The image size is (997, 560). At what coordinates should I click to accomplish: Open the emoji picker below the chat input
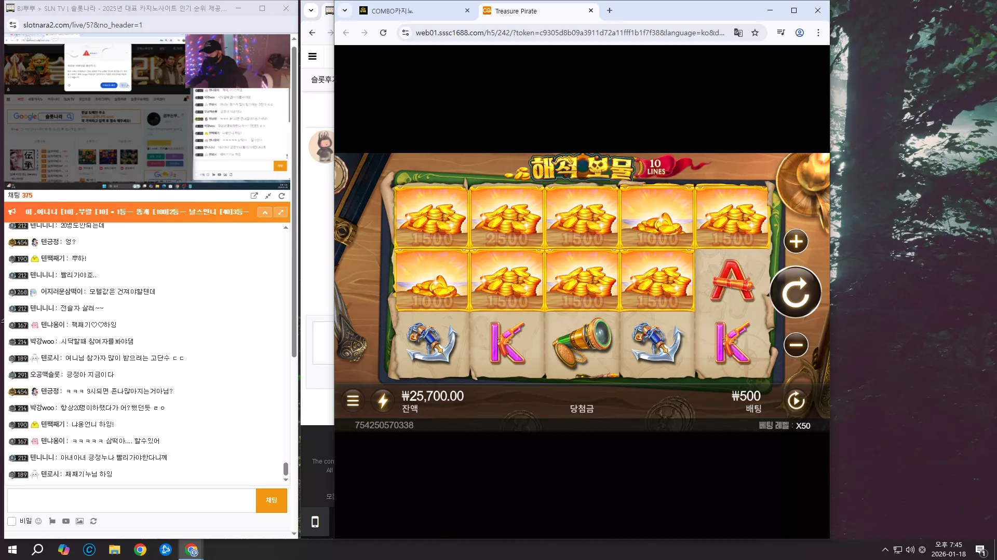[38, 521]
